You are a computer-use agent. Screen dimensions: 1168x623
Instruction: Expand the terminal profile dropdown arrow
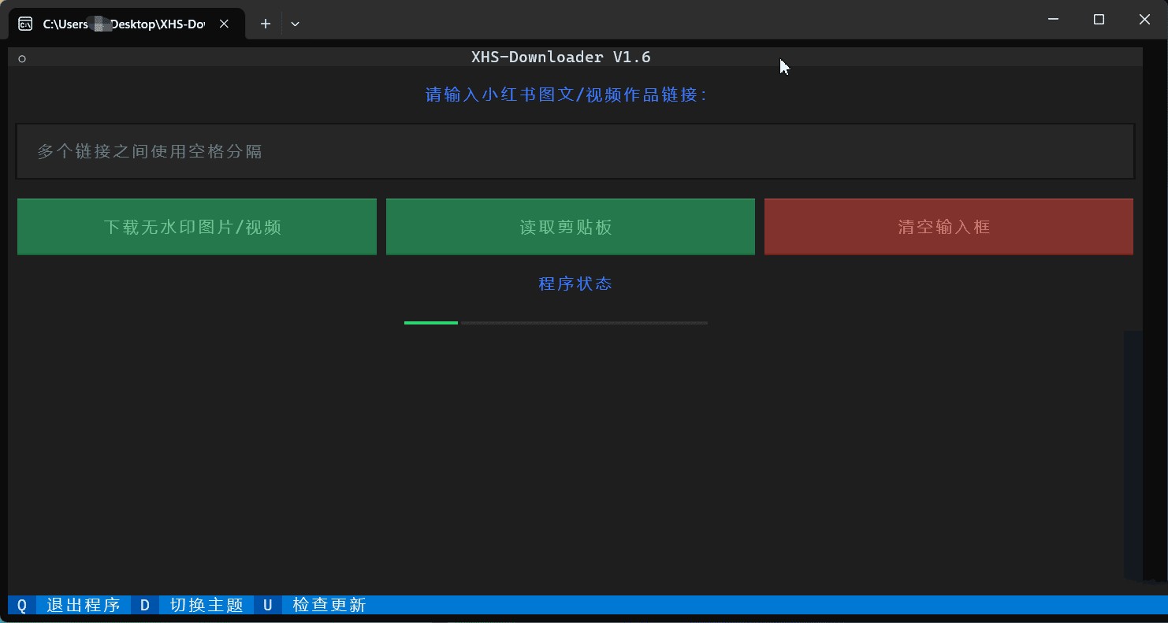(295, 24)
